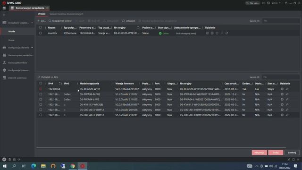Click the Urządzenie online button
Image resolution: width=302 pixels, height=170 pixels.
60,21
